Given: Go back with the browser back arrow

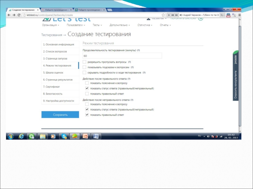Looking at the screenshot, I should pyautogui.click(x=9, y=15).
